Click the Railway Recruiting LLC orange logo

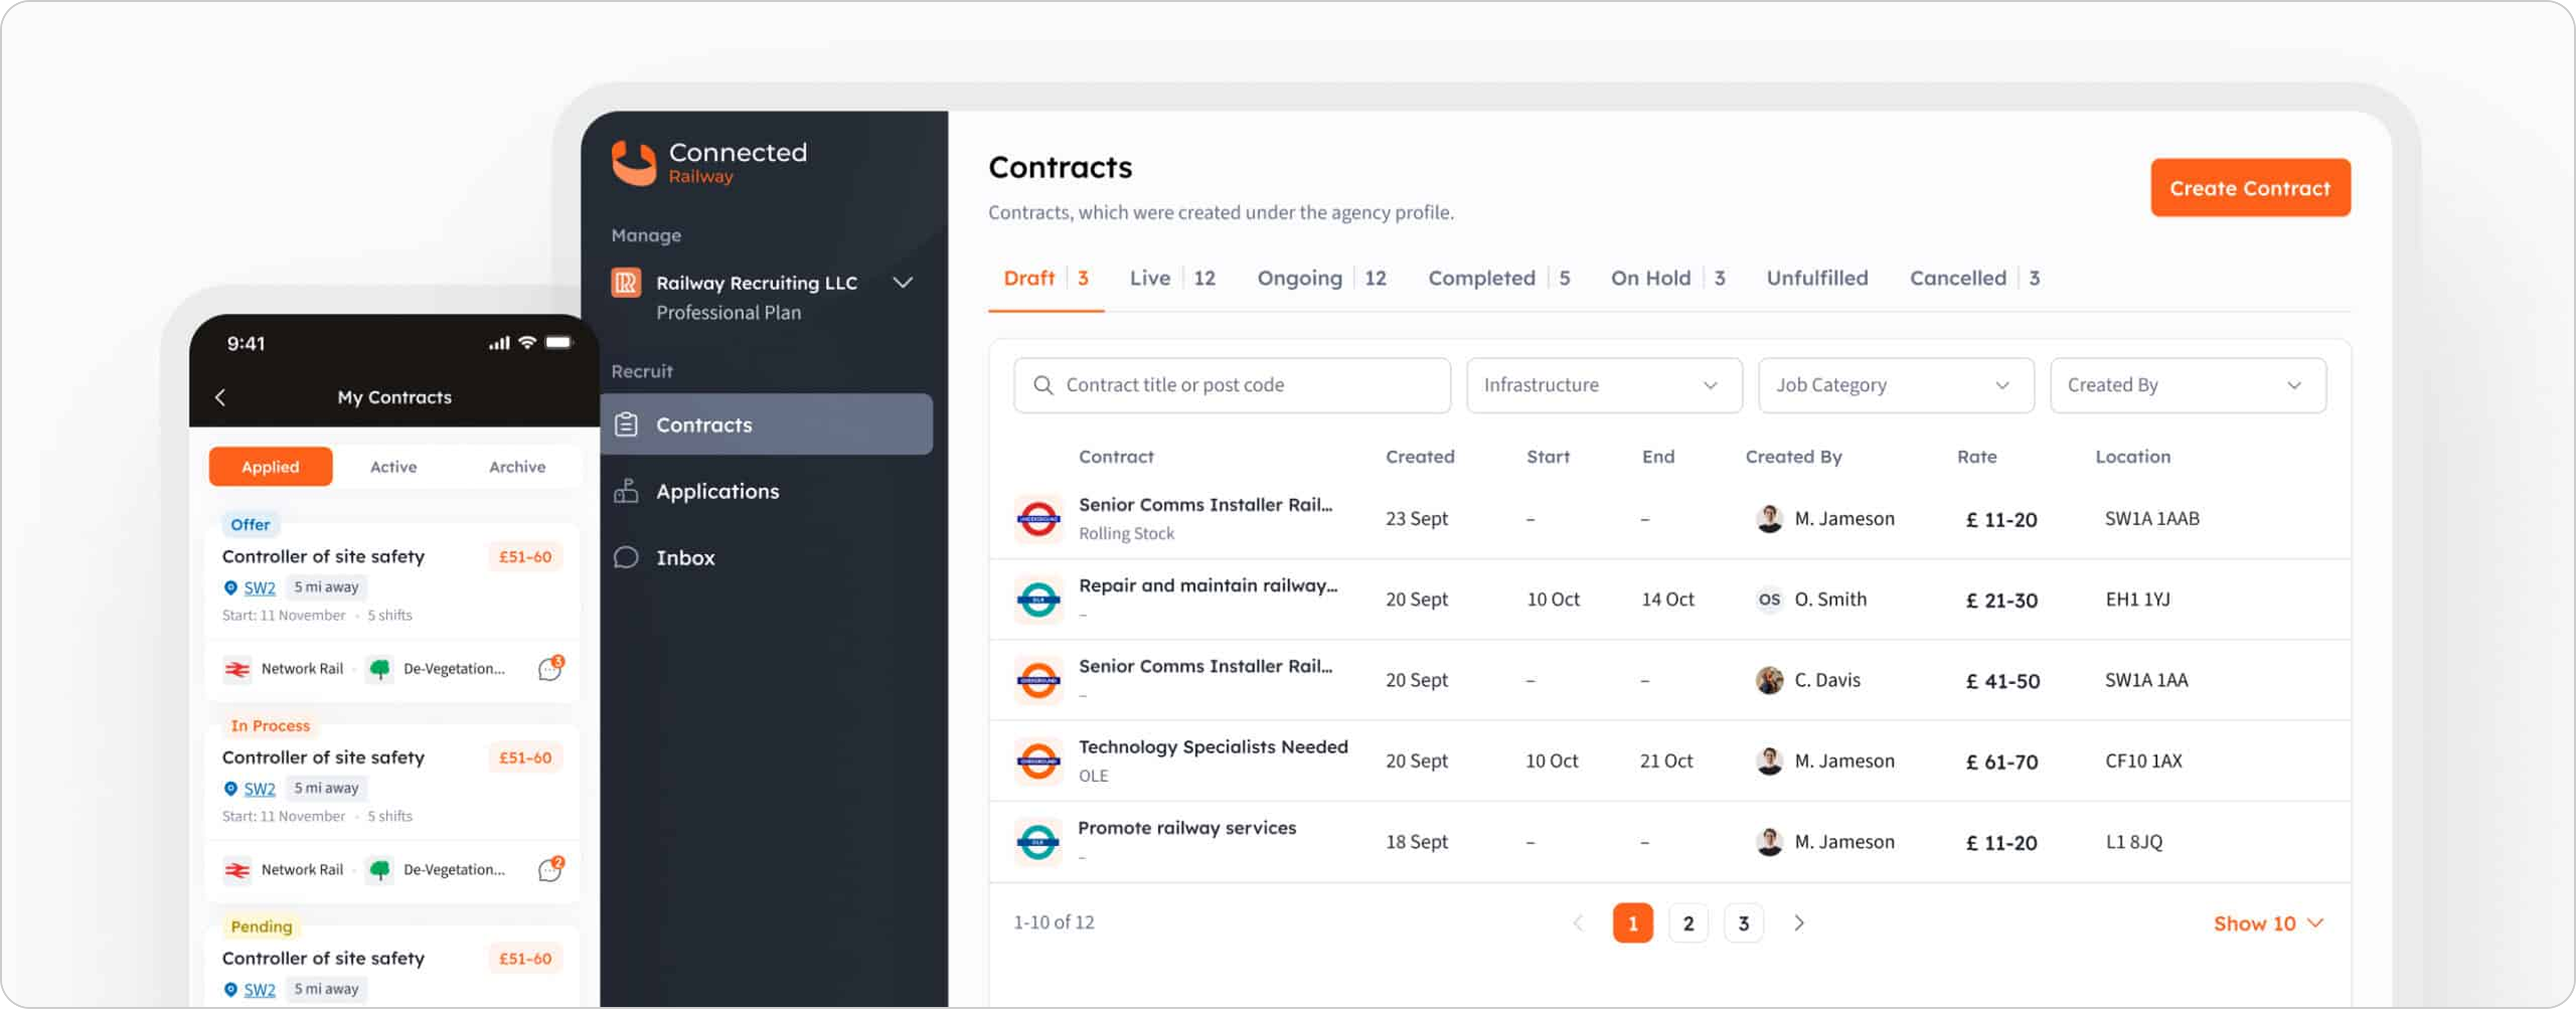tap(626, 283)
